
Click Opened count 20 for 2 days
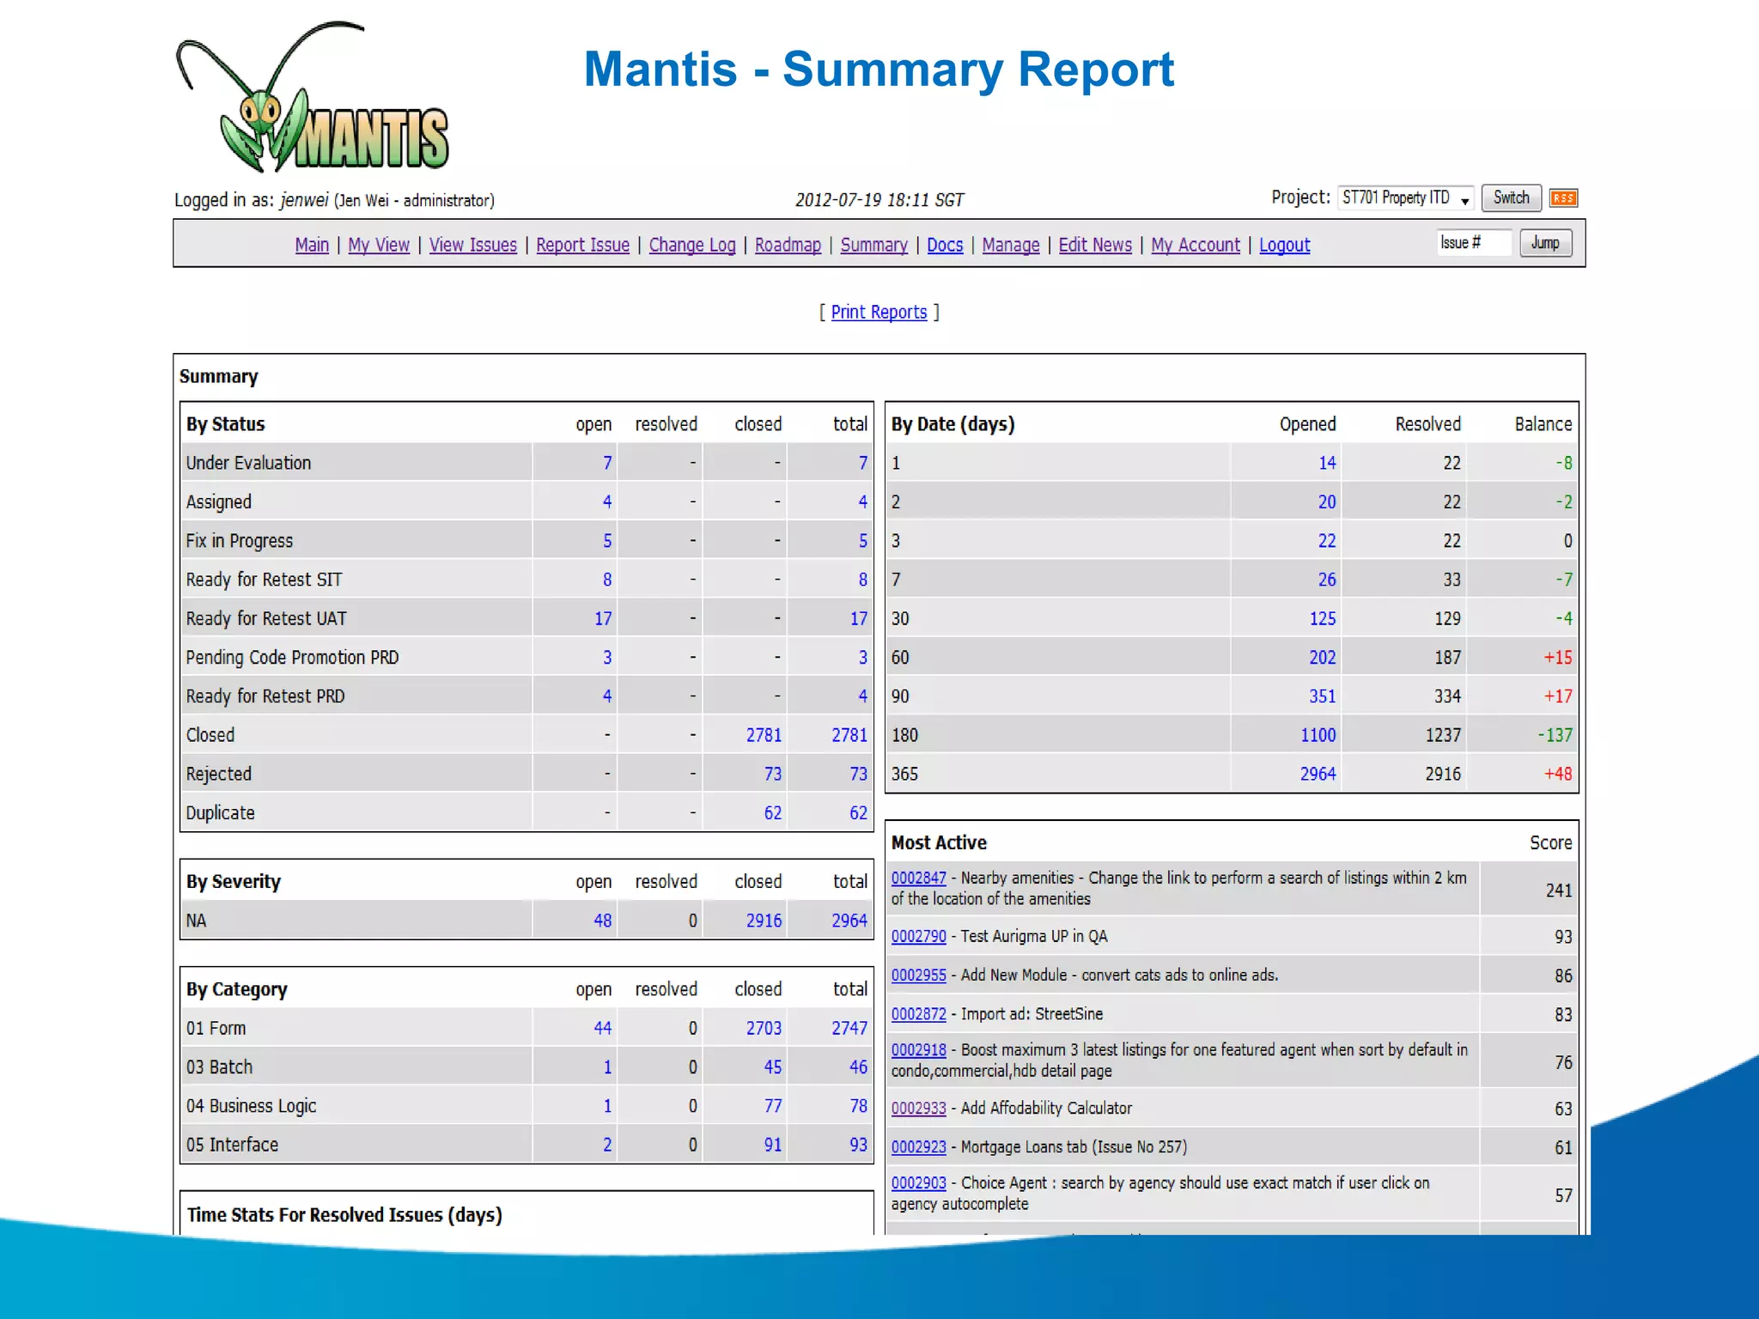1327,501
